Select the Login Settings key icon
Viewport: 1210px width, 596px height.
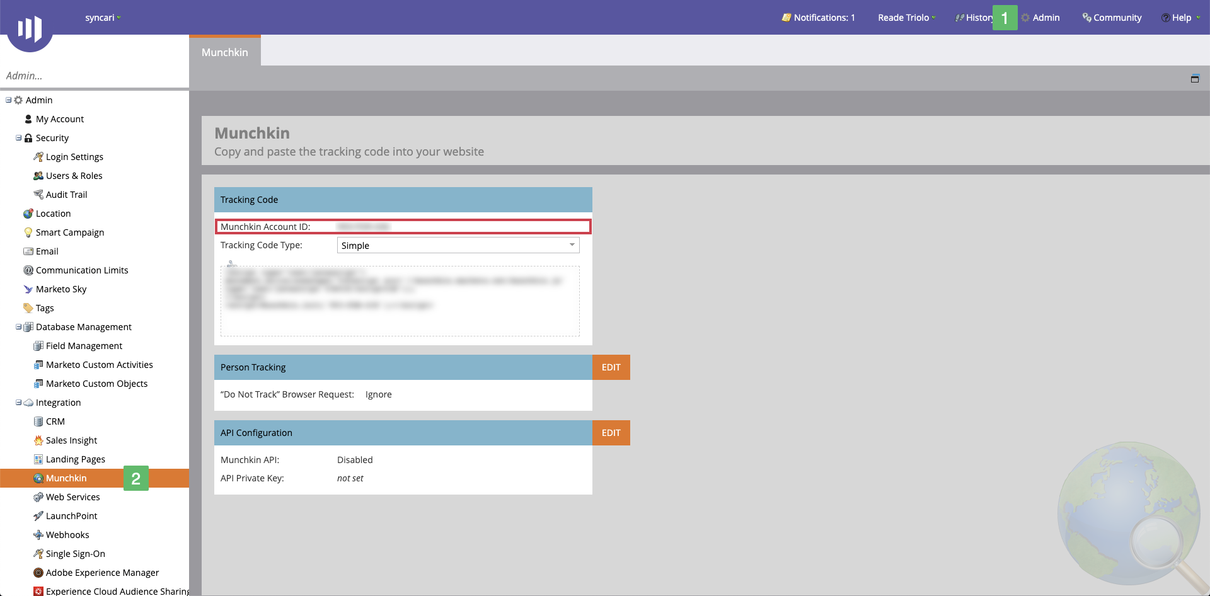[38, 156]
